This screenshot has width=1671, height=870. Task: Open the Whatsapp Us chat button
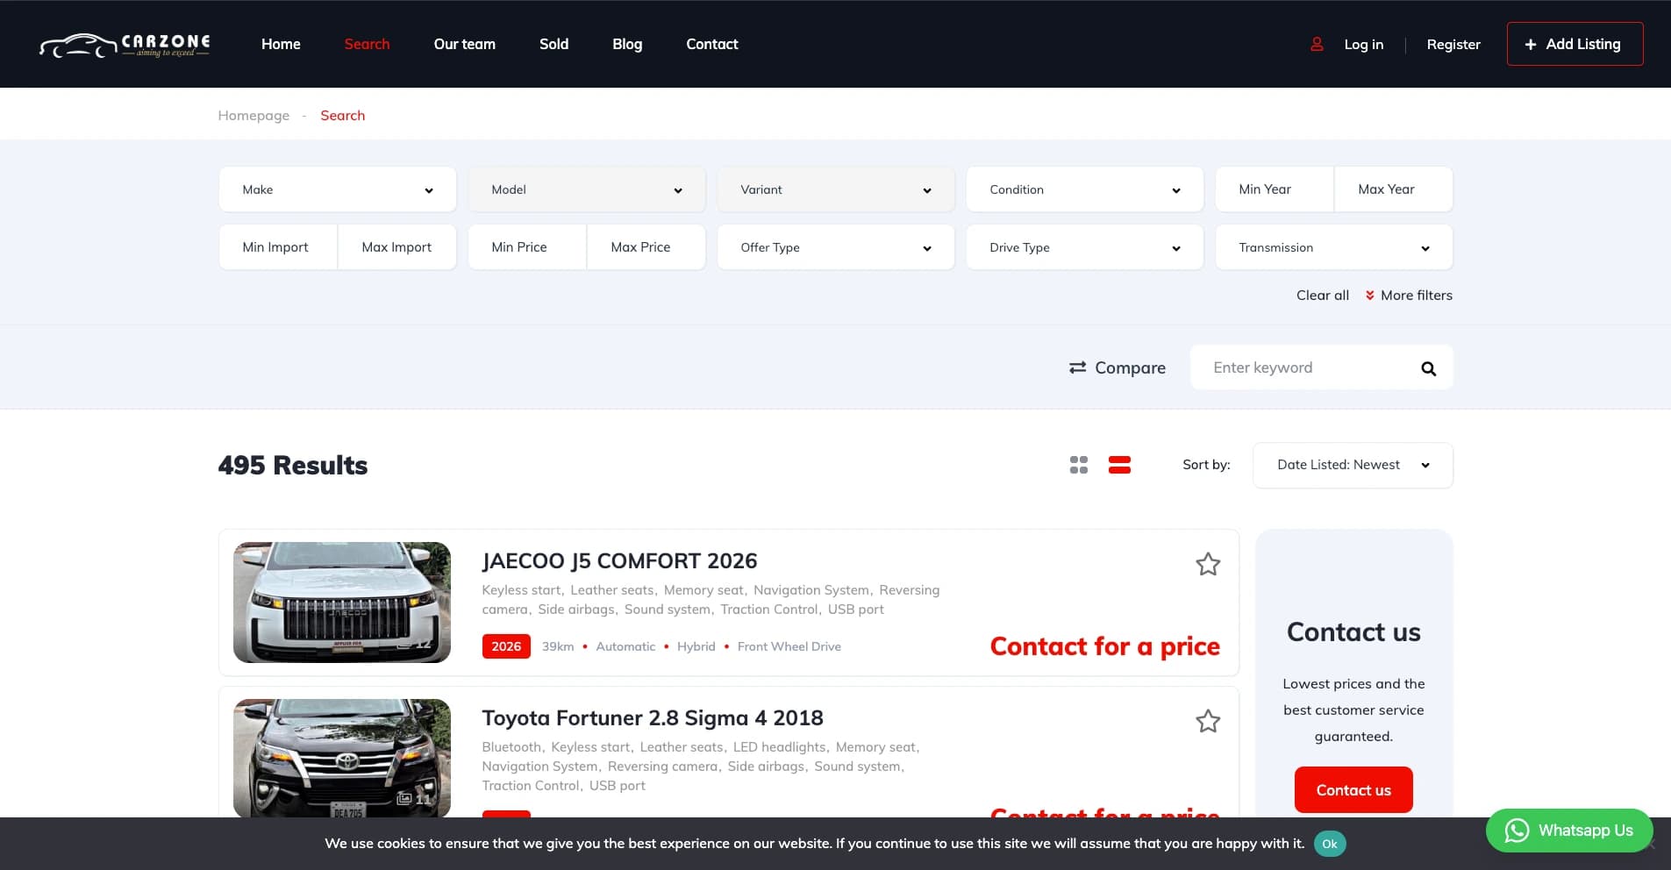coord(1569,831)
